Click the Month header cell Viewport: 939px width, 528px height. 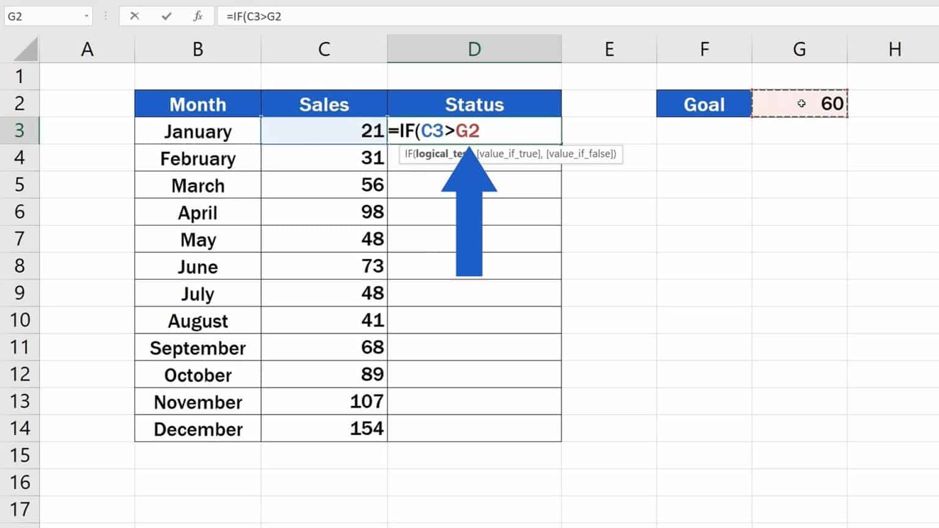pos(198,104)
